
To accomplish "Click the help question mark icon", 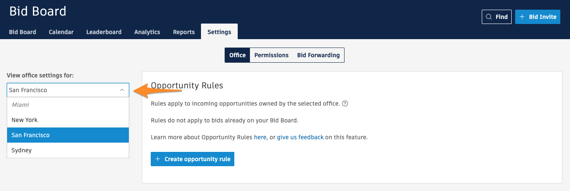I will coord(345,103).
